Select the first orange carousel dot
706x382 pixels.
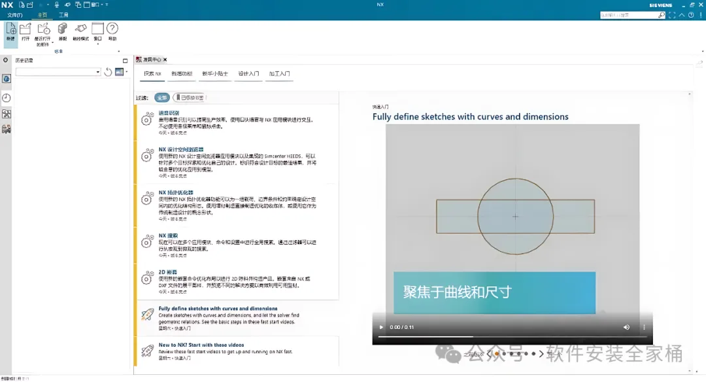click(497, 354)
